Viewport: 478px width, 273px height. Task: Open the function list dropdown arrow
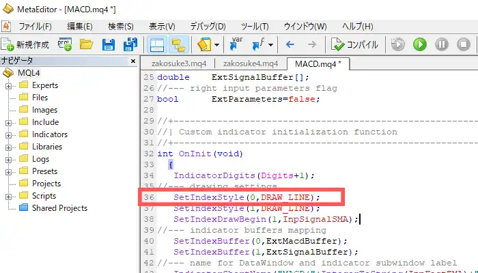270,45
